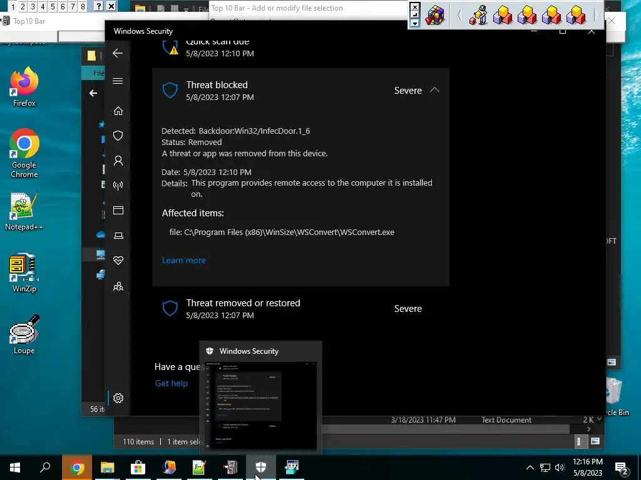Image resolution: width=641 pixels, height=480 pixels.
Task: Select slot 5 in Top10 Bar
Action: (53, 6)
